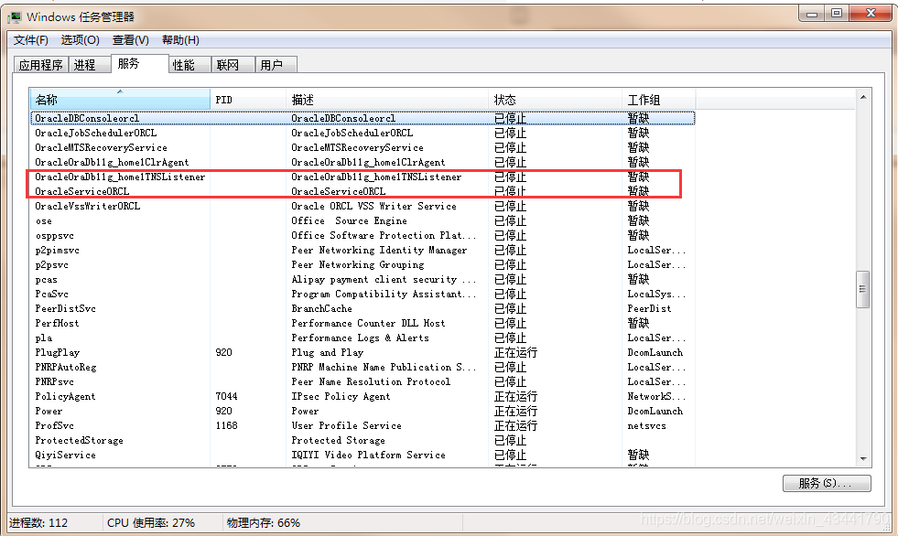Open the 查看(V) menu
The width and height of the screenshot is (898, 536).
click(131, 40)
